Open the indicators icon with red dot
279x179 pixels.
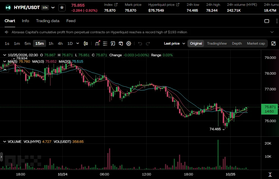coord(97,43)
